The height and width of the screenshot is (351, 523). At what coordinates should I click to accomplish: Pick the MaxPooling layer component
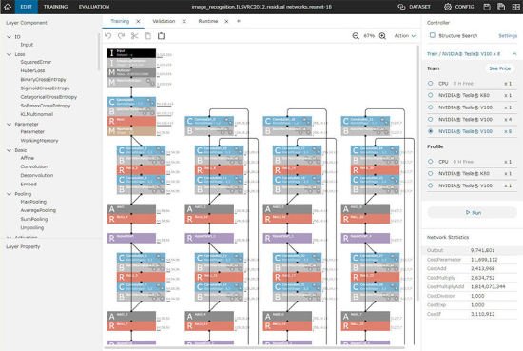(33, 202)
